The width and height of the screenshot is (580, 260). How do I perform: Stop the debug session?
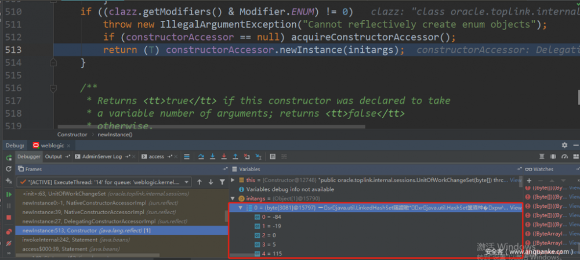(x=9, y=218)
